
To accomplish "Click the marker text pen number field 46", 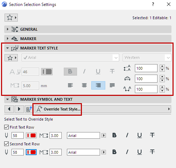I will point(30,72).
